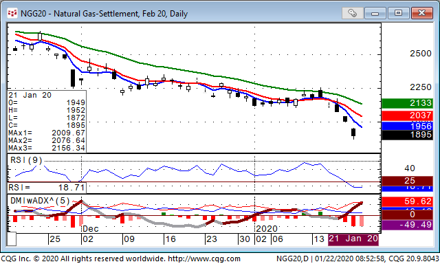Click the dark red 0 level label
Viewport: 440px width, 264px height.
(407, 214)
